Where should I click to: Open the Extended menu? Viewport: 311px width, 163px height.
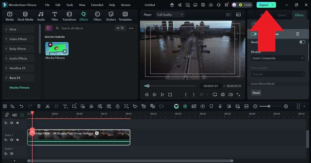pos(97,5)
